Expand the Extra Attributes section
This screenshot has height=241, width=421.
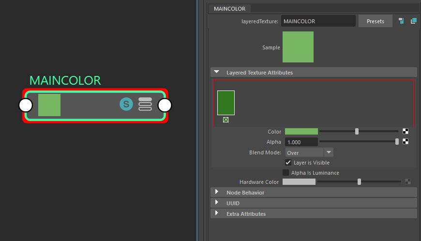point(217,213)
